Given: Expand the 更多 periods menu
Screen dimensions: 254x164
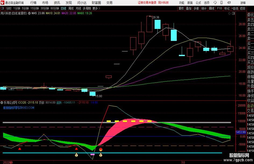Looking at the screenshot, I should (96, 8).
